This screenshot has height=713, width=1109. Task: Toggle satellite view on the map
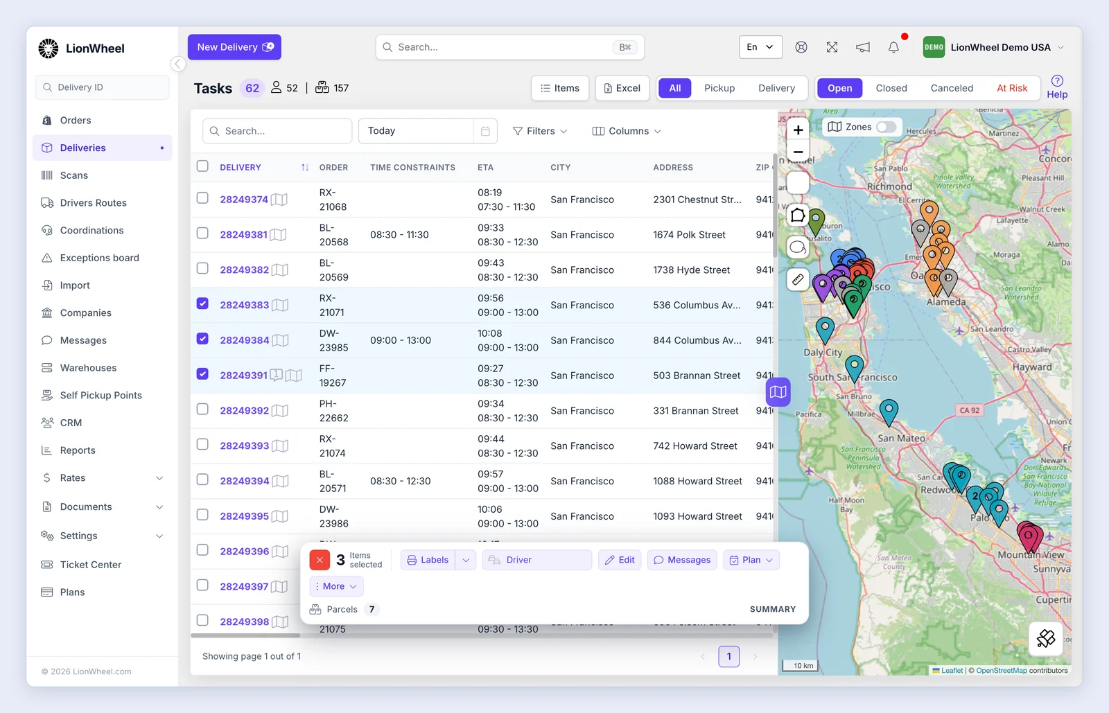[x=1046, y=638]
